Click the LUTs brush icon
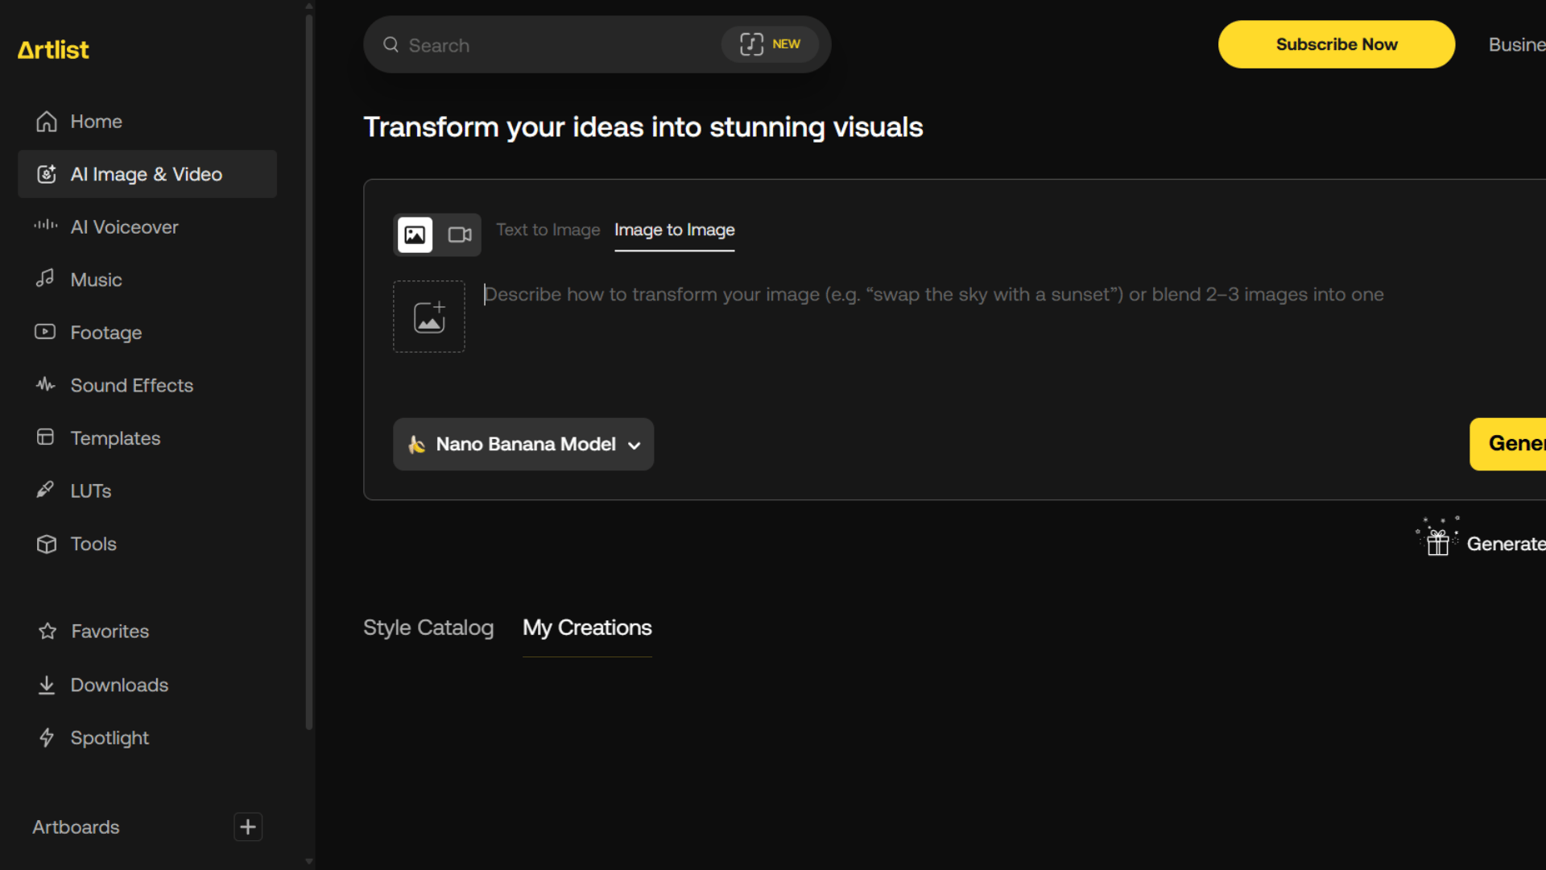 click(45, 490)
